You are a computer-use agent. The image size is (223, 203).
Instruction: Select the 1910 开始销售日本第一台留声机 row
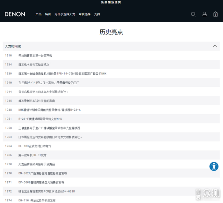(x=111, y=56)
